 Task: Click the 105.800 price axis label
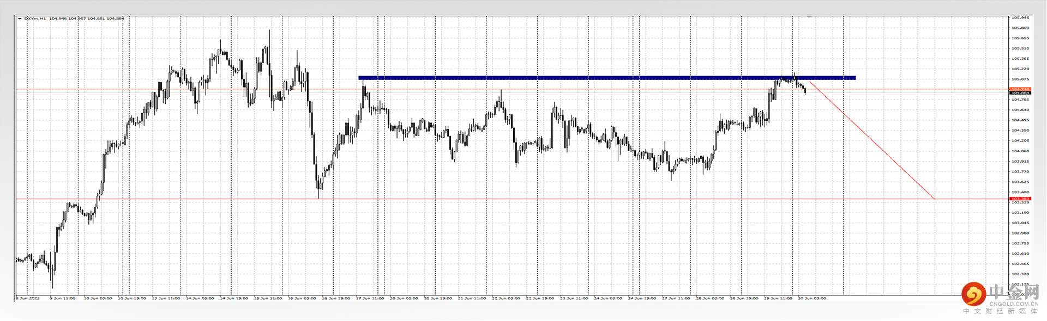(x=1020, y=28)
